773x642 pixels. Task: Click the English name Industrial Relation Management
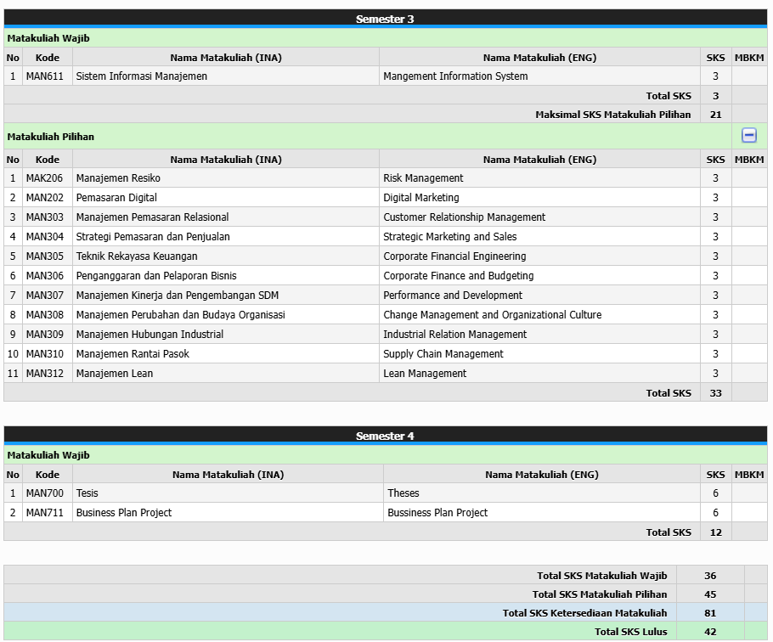tap(455, 335)
